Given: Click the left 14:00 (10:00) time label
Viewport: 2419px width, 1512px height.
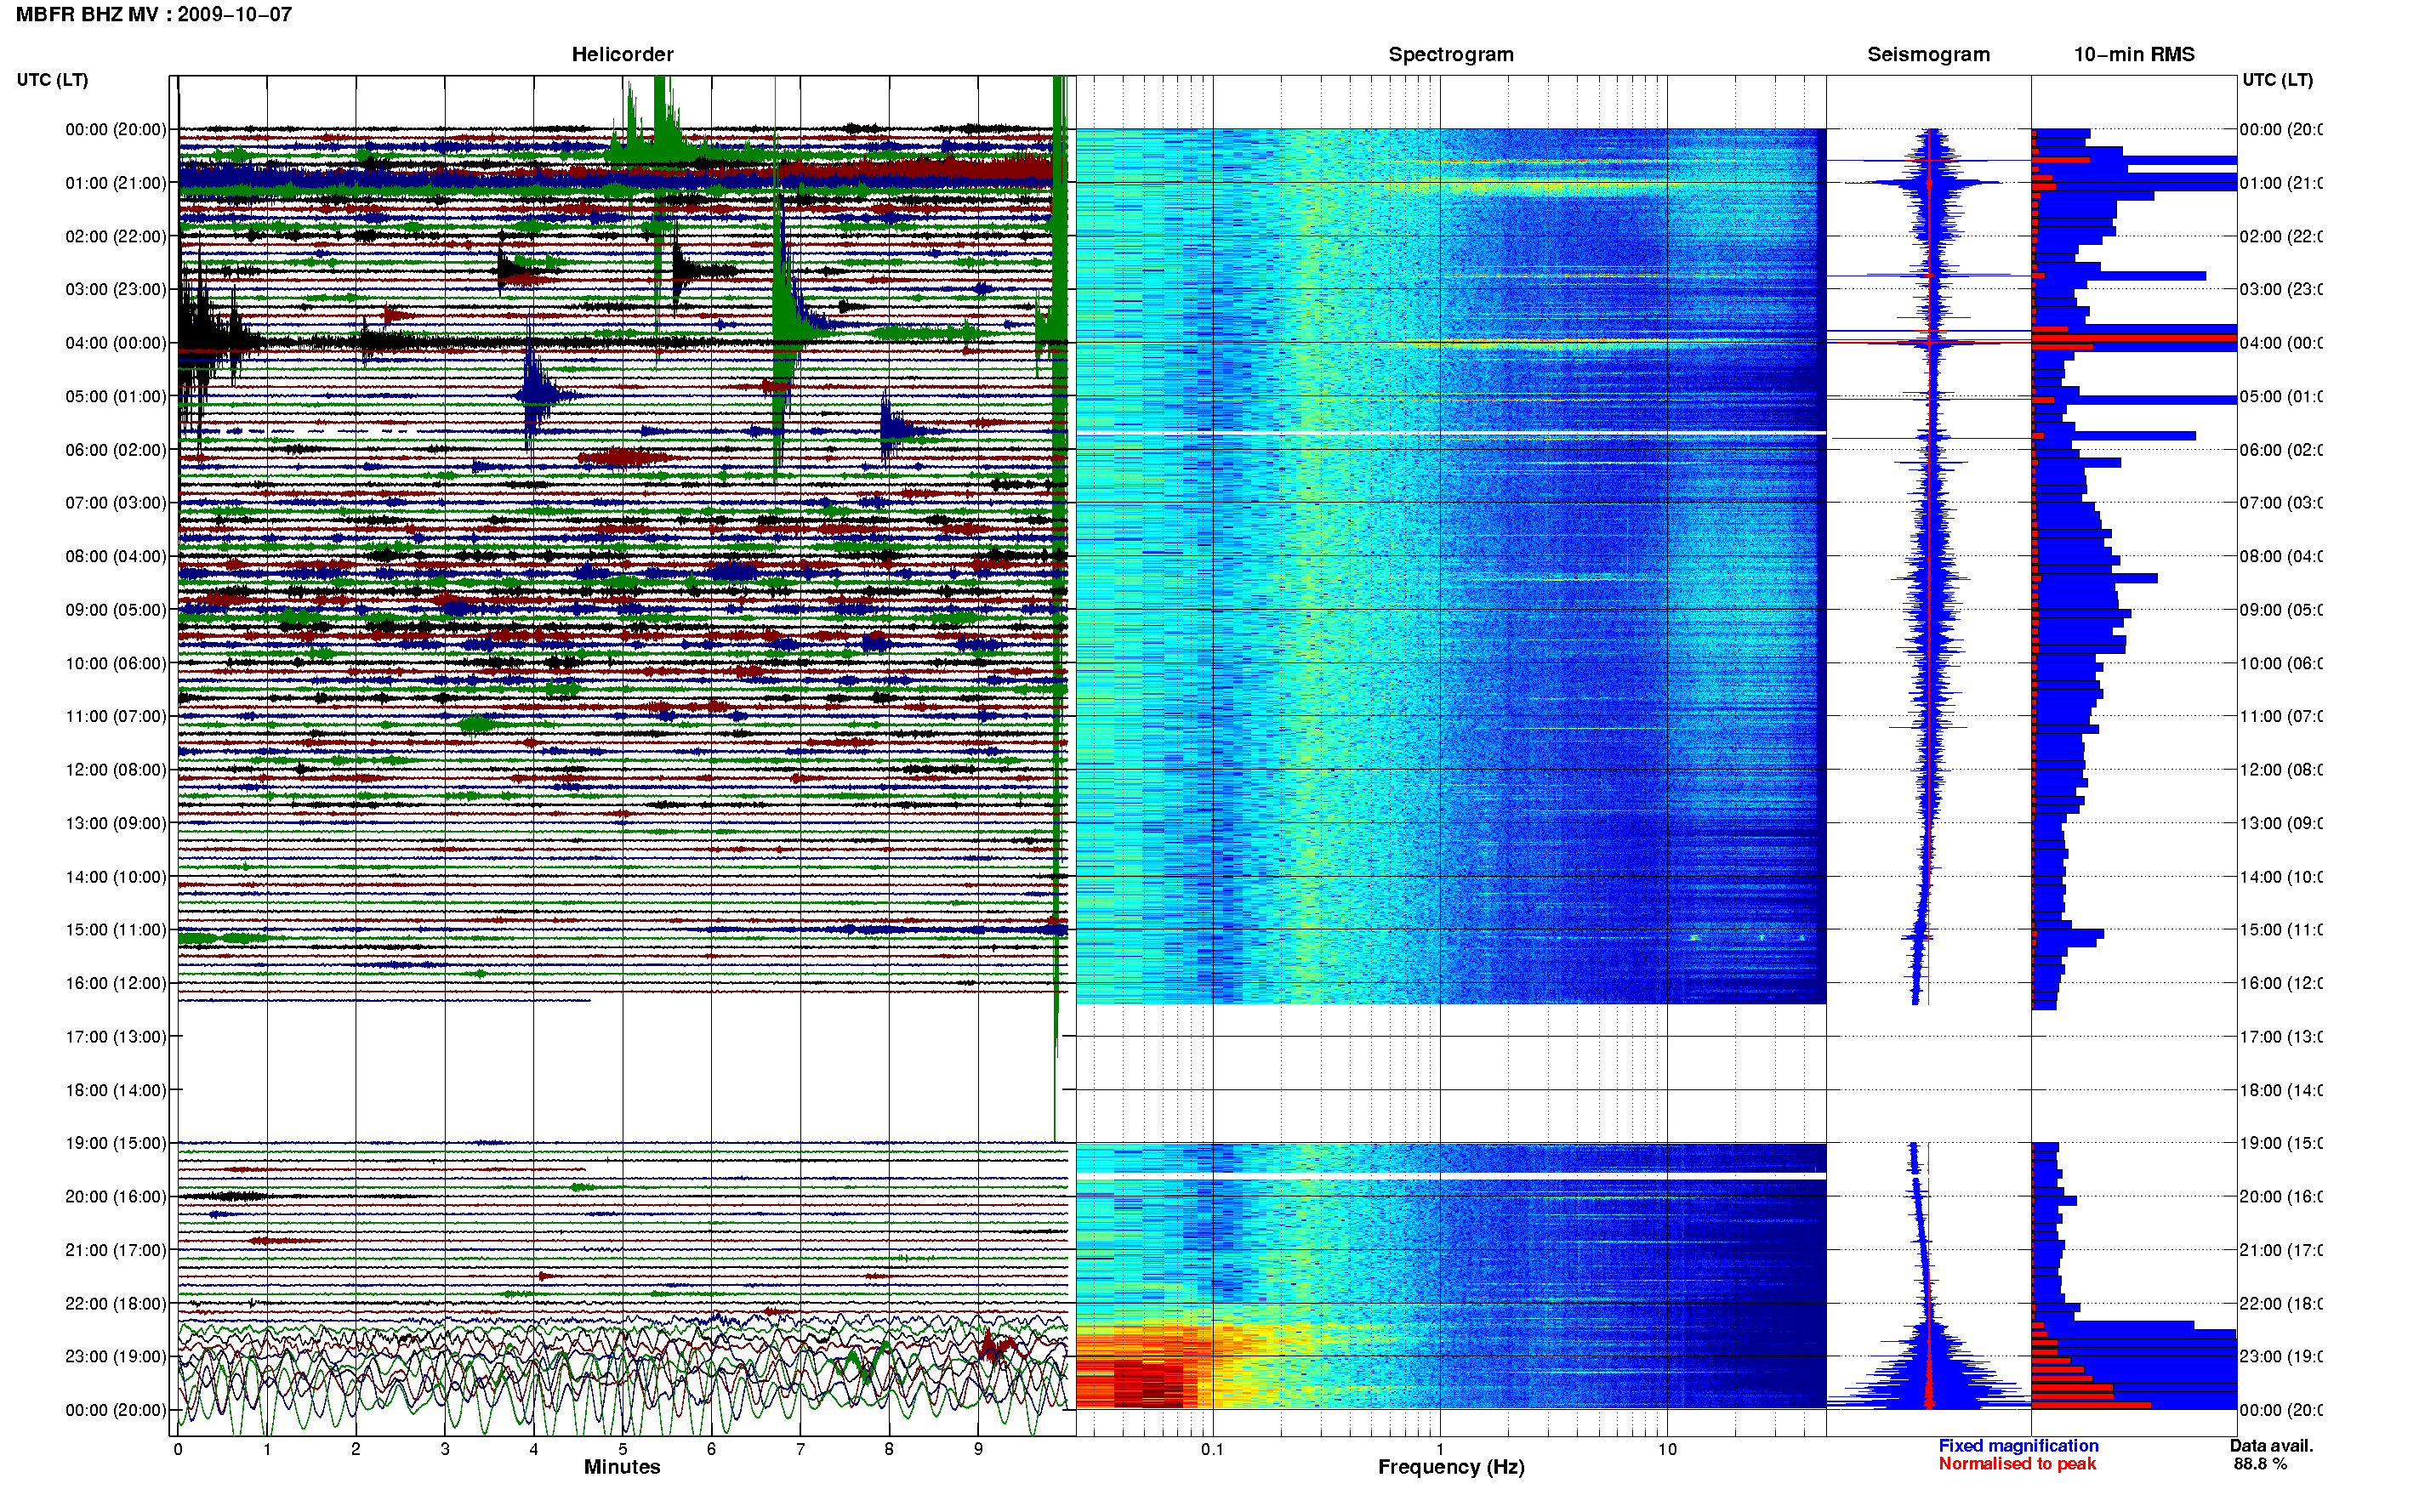Looking at the screenshot, I should [116, 877].
